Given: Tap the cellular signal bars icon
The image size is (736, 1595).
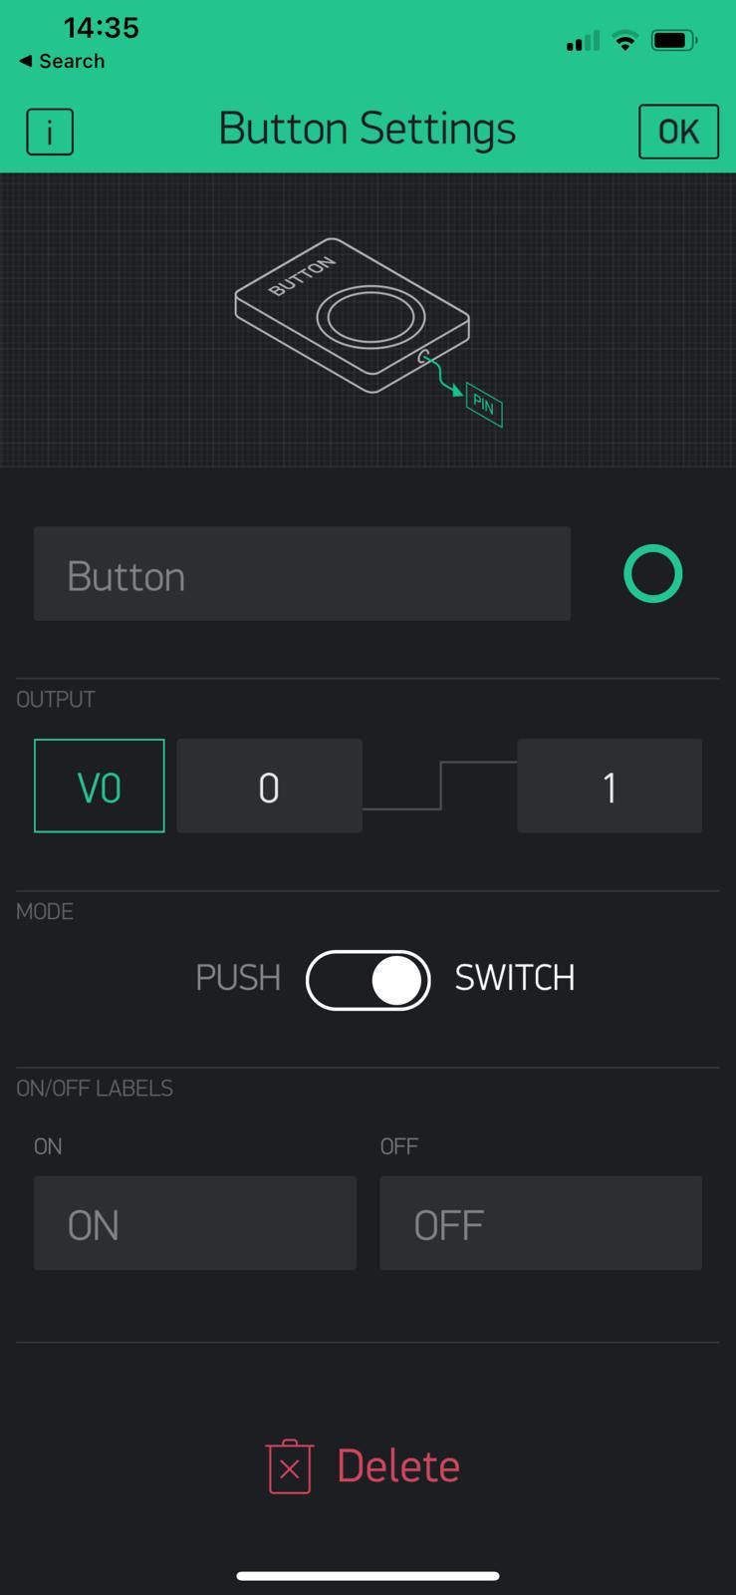Looking at the screenshot, I should tap(583, 41).
